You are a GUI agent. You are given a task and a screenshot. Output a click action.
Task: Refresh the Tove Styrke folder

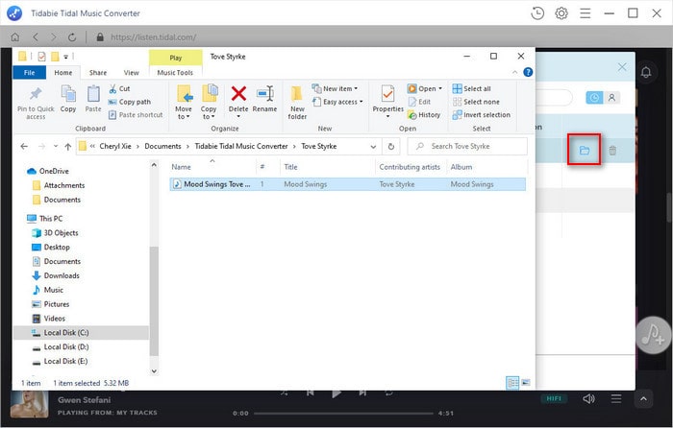point(390,147)
